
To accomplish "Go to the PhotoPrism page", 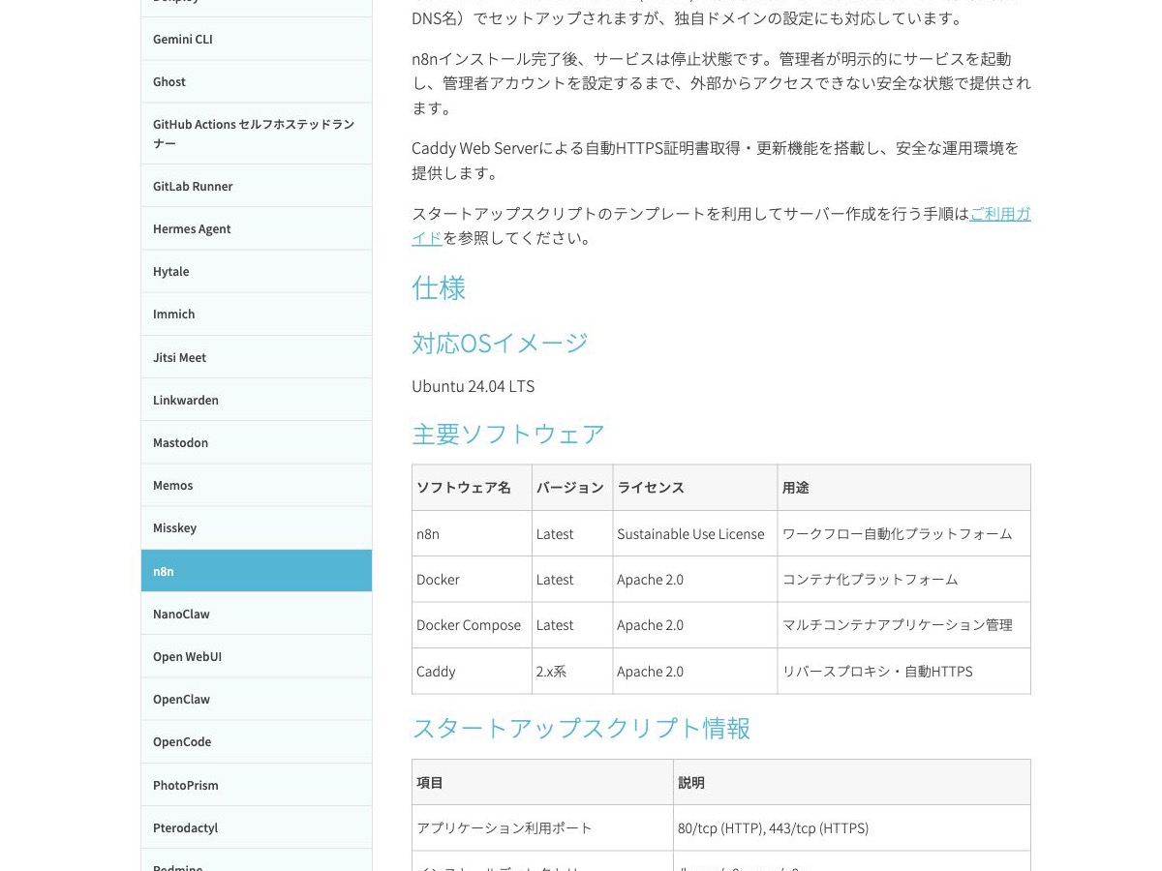I will (257, 785).
